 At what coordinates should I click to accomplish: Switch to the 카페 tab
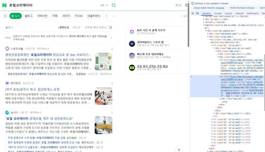55,16
